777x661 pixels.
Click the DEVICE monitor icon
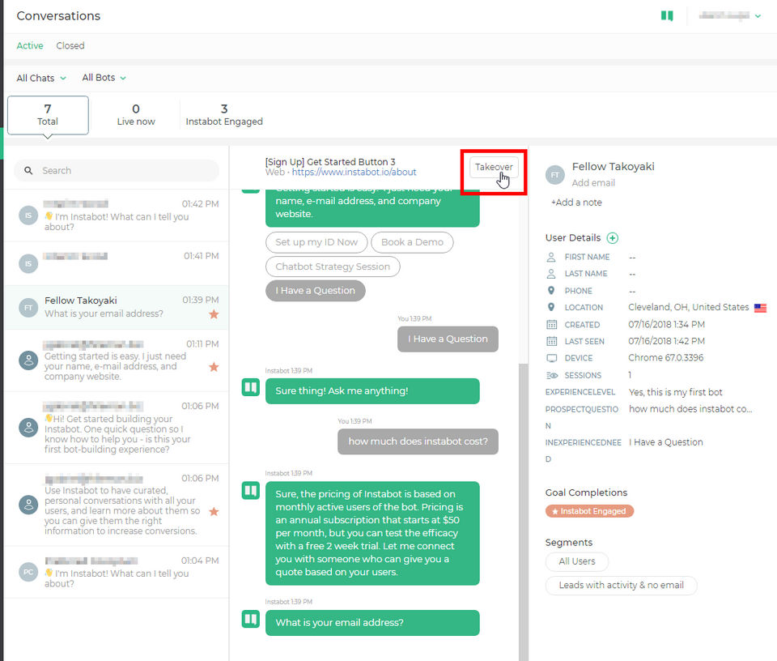pos(551,358)
